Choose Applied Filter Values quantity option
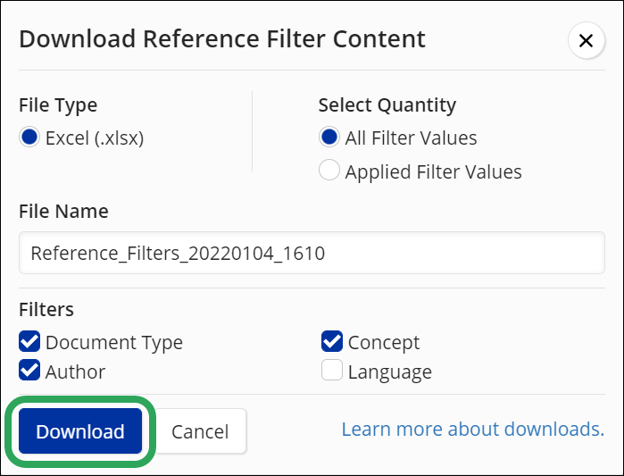 pyautogui.click(x=329, y=171)
